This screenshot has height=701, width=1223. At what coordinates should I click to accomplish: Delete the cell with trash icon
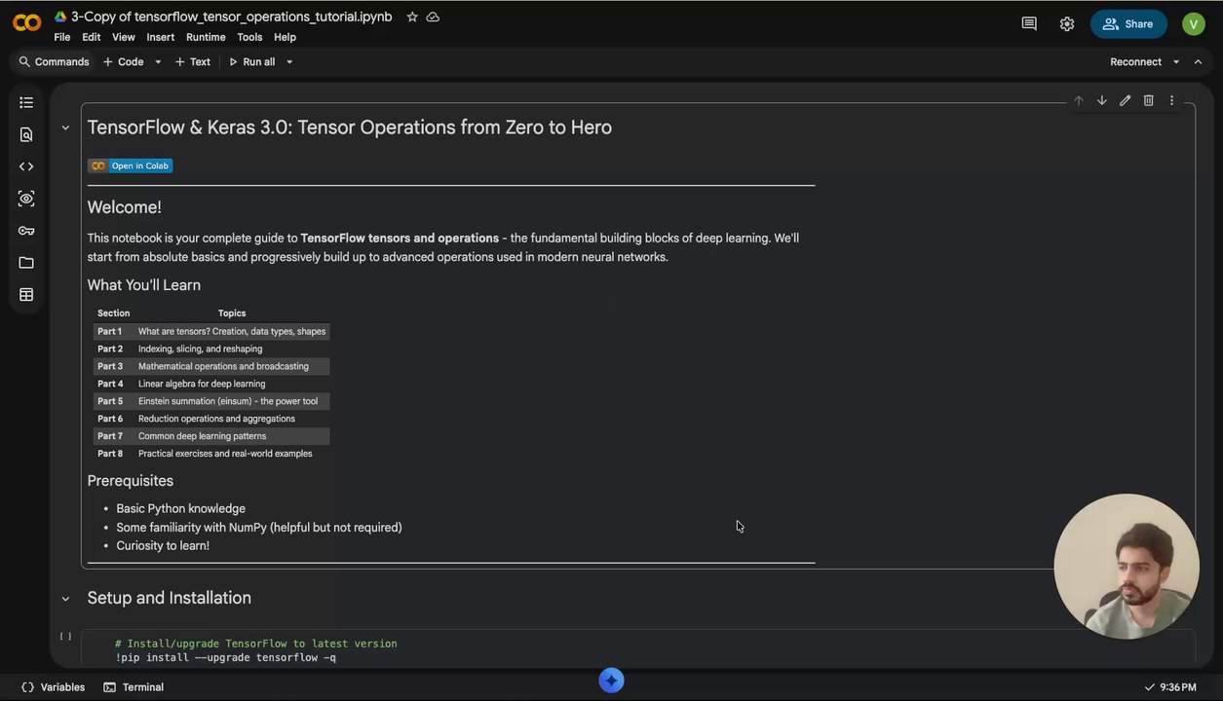coord(1149,100)
